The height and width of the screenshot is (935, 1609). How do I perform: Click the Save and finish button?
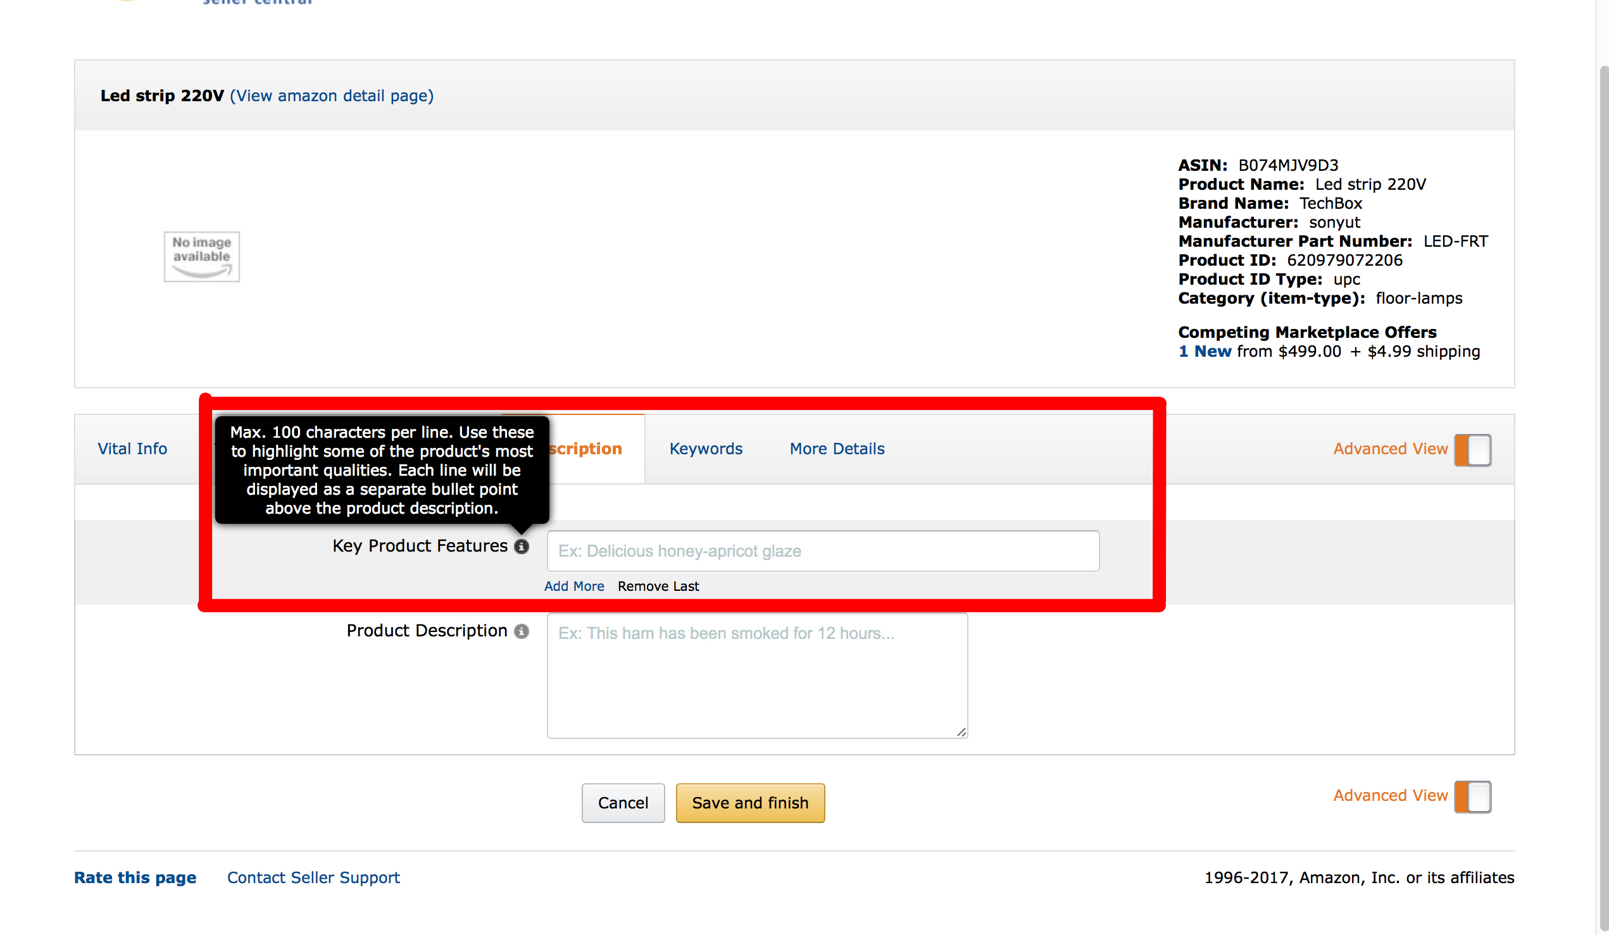click(x=749, y=803)
